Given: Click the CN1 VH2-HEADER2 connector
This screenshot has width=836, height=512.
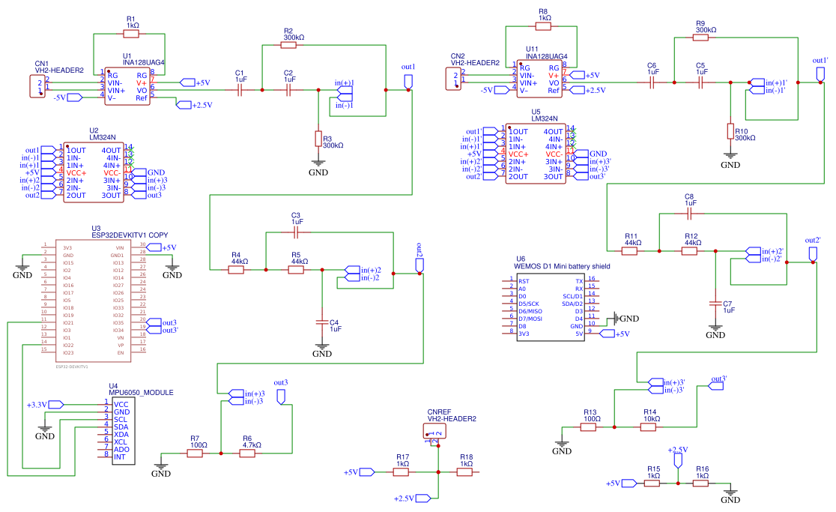Looking at the screenshot, I should tap(38, 86).
